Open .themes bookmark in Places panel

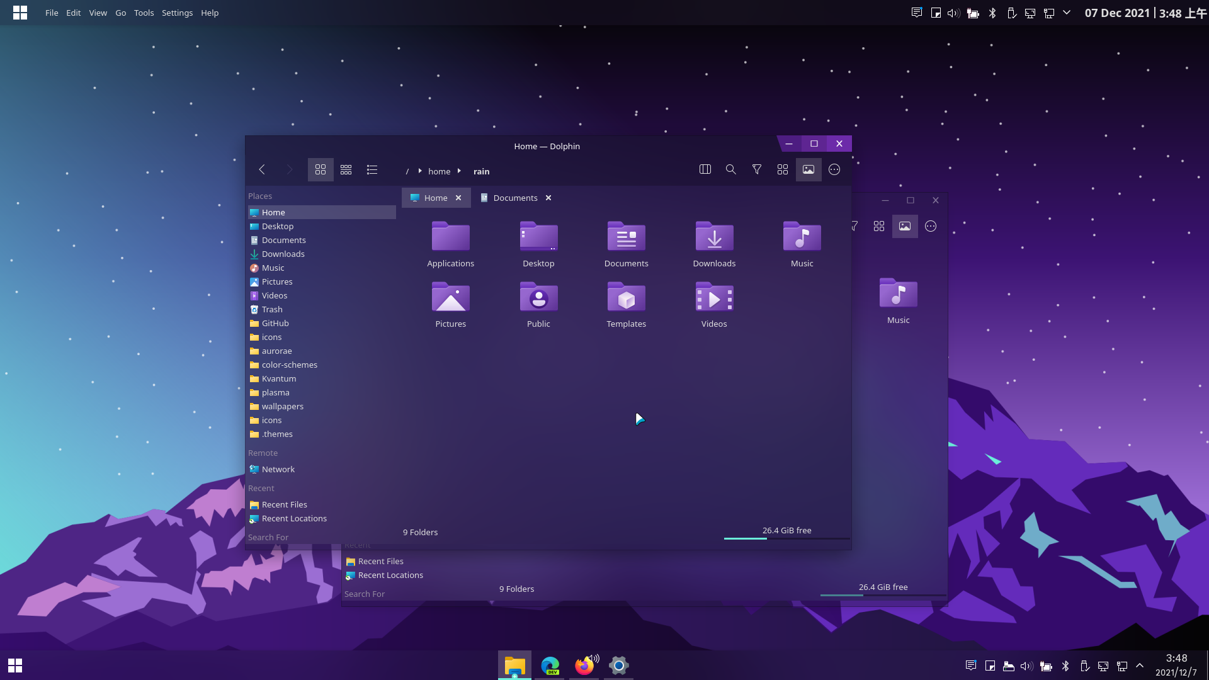322,434
